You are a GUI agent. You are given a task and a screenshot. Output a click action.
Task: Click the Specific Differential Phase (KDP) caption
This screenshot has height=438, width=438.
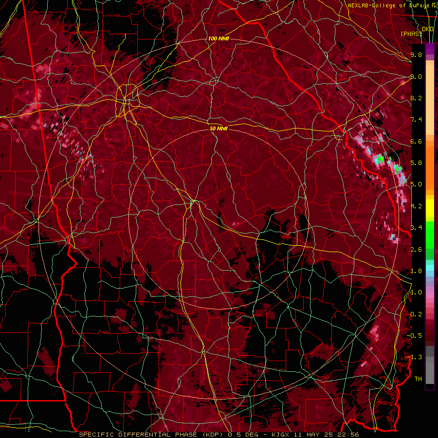[x=152, y=435]
